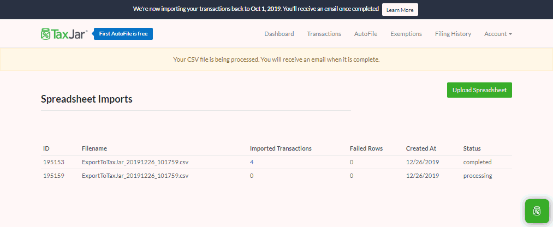553x227 pixels.
Task: Click failed rows link for import 195153
Action: click(352, 162)
